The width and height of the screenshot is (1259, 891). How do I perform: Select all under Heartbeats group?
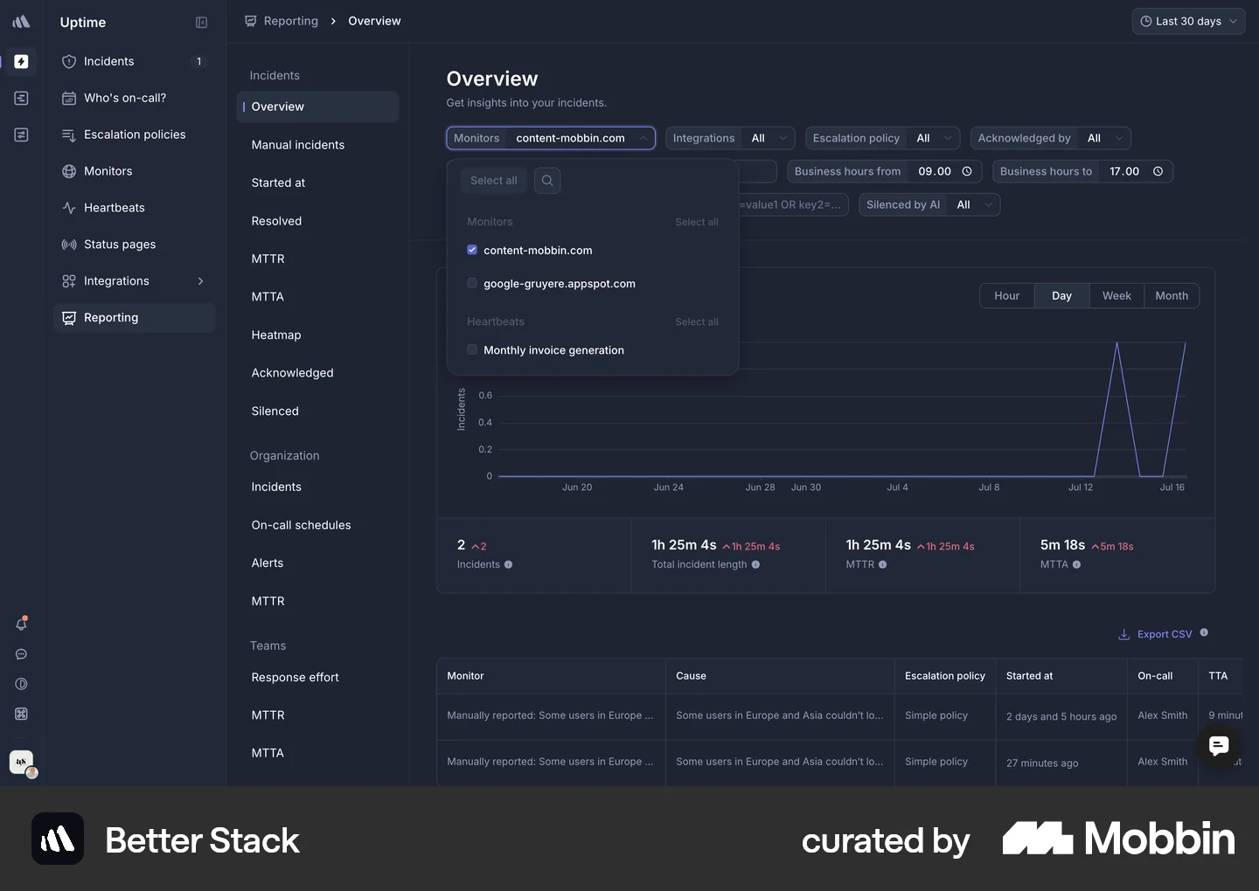pos(697,321)
